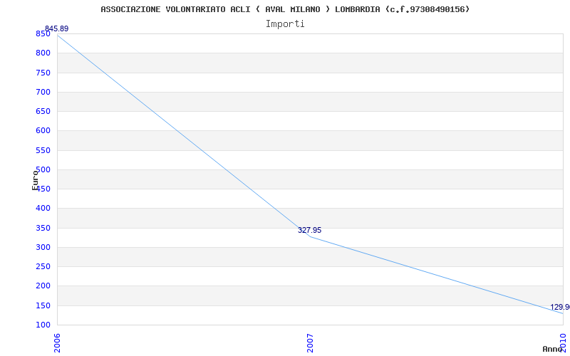Click the 'Euro' y-axis title
Viewport: 570px width, 356px height.
tap(35, 180)
